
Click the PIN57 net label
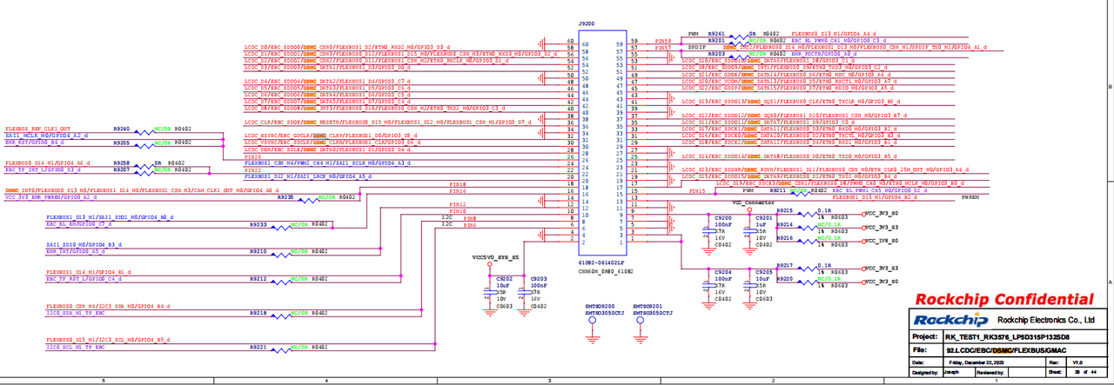[x=663, y=47]
